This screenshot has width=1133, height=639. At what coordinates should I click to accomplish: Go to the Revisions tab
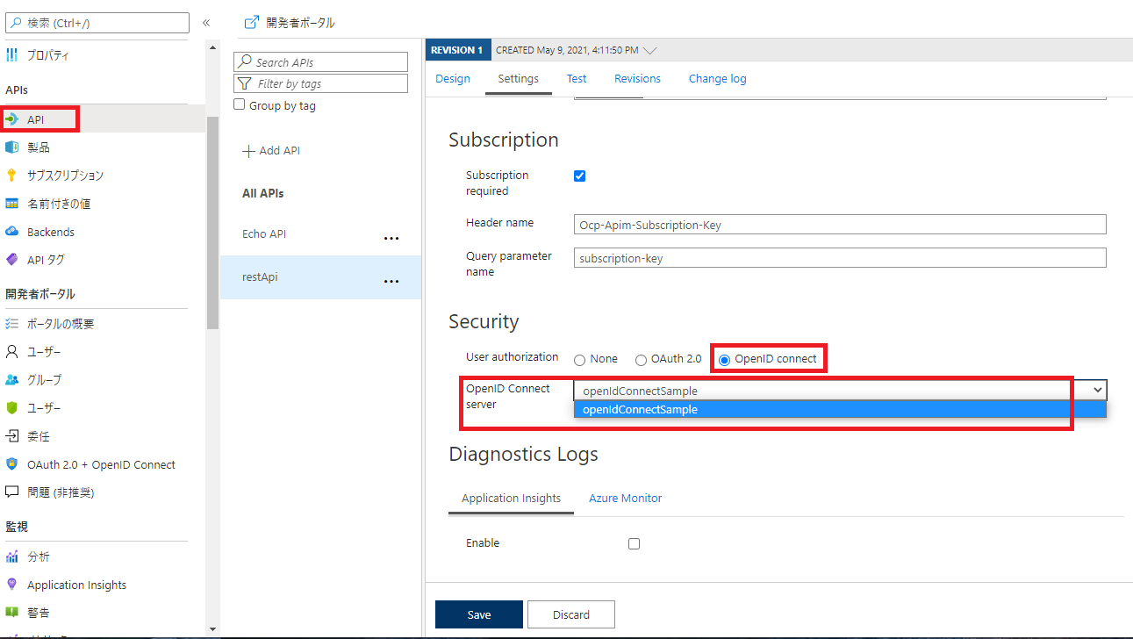pos(637,79)
